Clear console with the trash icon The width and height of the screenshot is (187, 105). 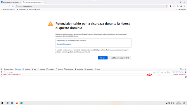click(x=1, y=72)
